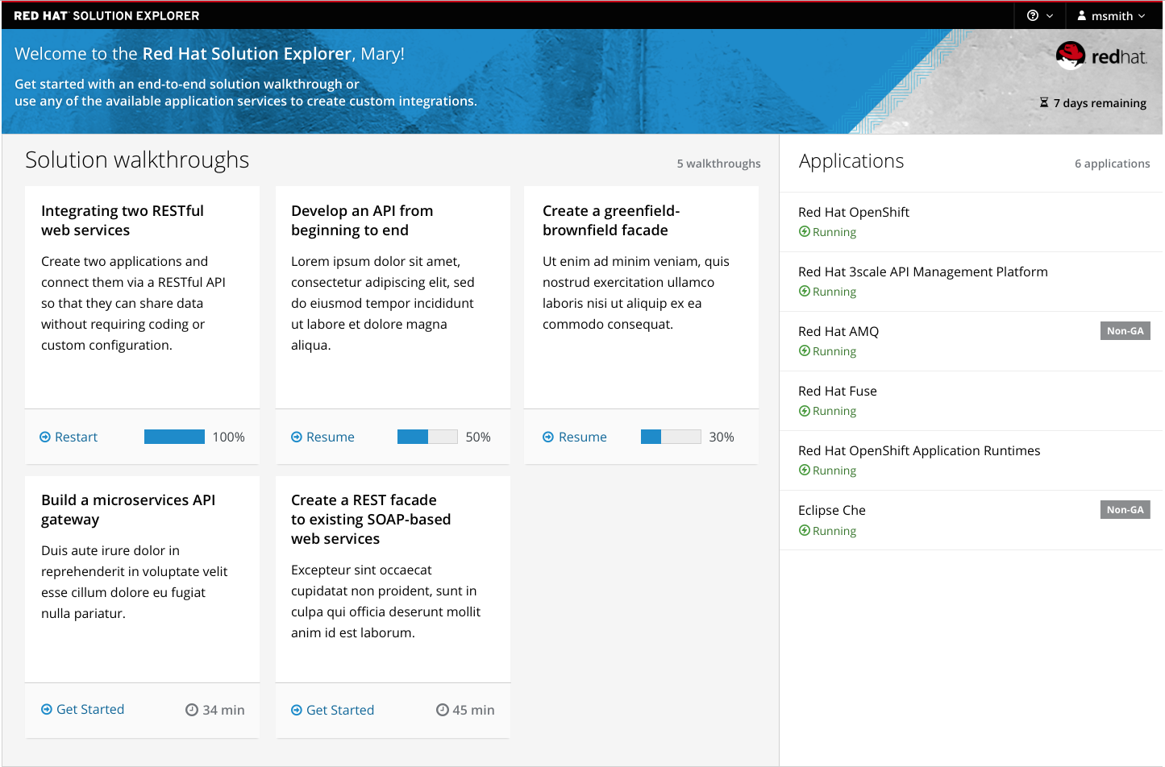Click the Non-GA badge on Eclipse Che
Viewport: 1165px width, 767px height.
(1125, 510)
